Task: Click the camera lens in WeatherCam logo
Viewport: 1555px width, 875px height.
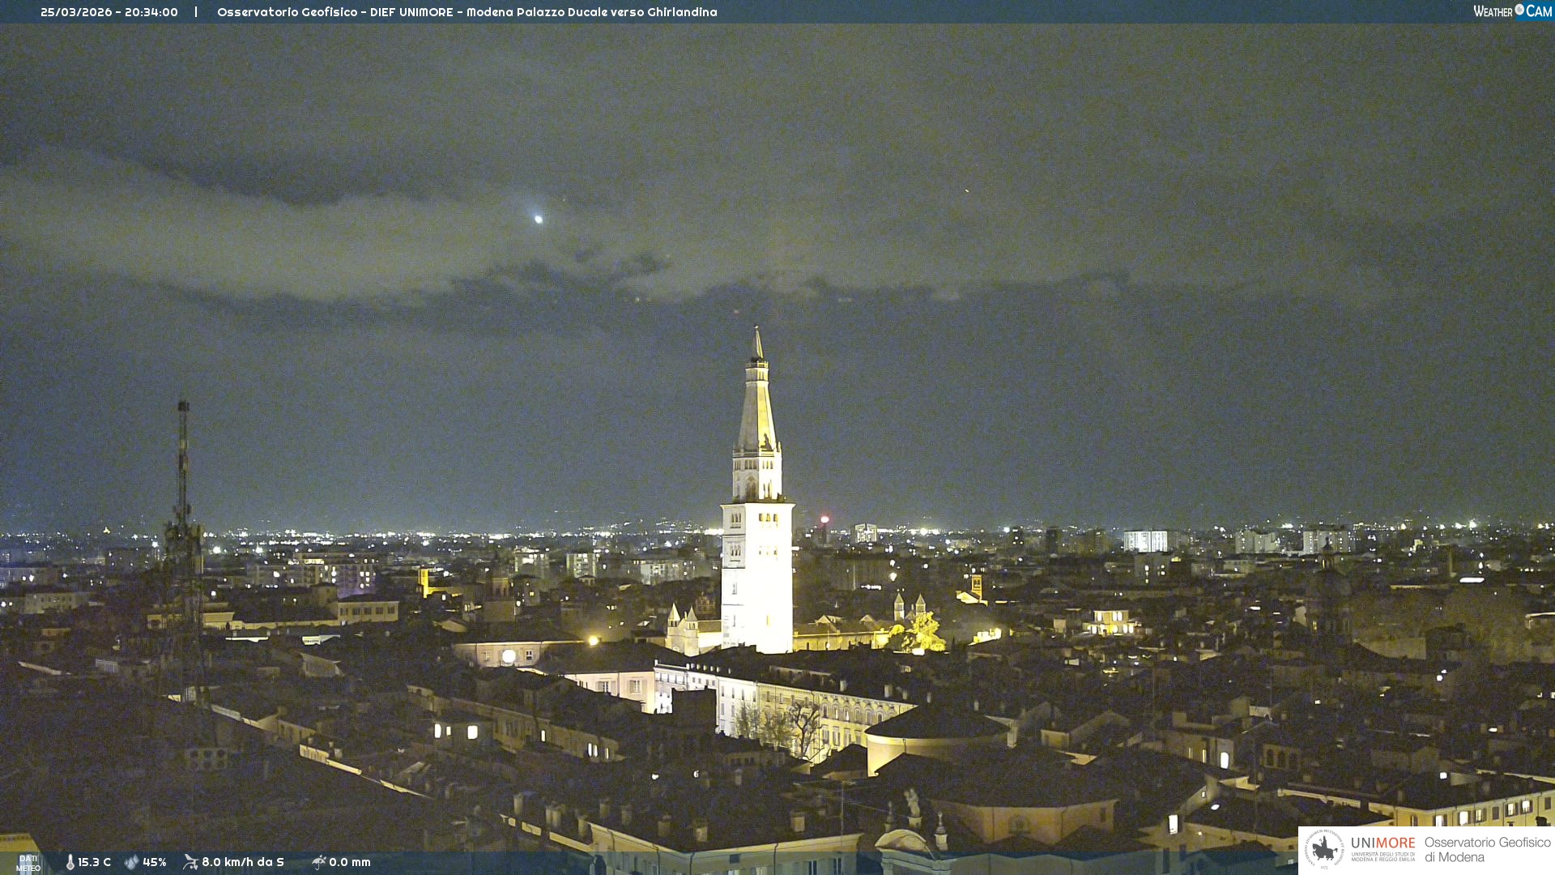Action: point(1519,10)
